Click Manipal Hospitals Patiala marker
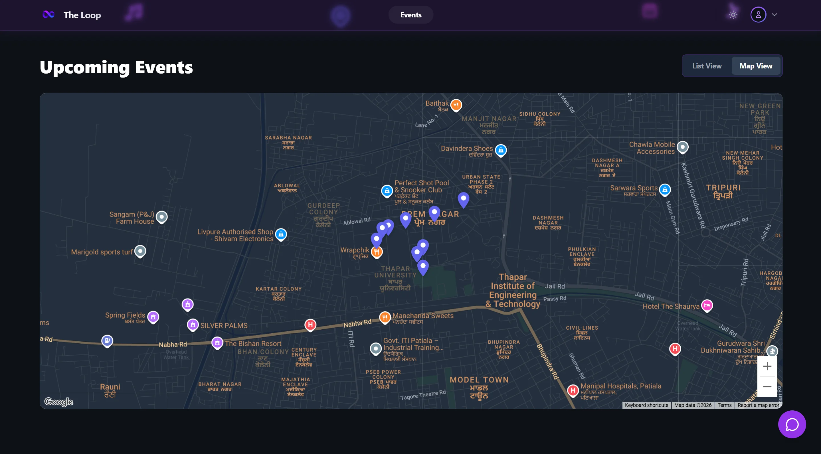 (x=573, y=391)
